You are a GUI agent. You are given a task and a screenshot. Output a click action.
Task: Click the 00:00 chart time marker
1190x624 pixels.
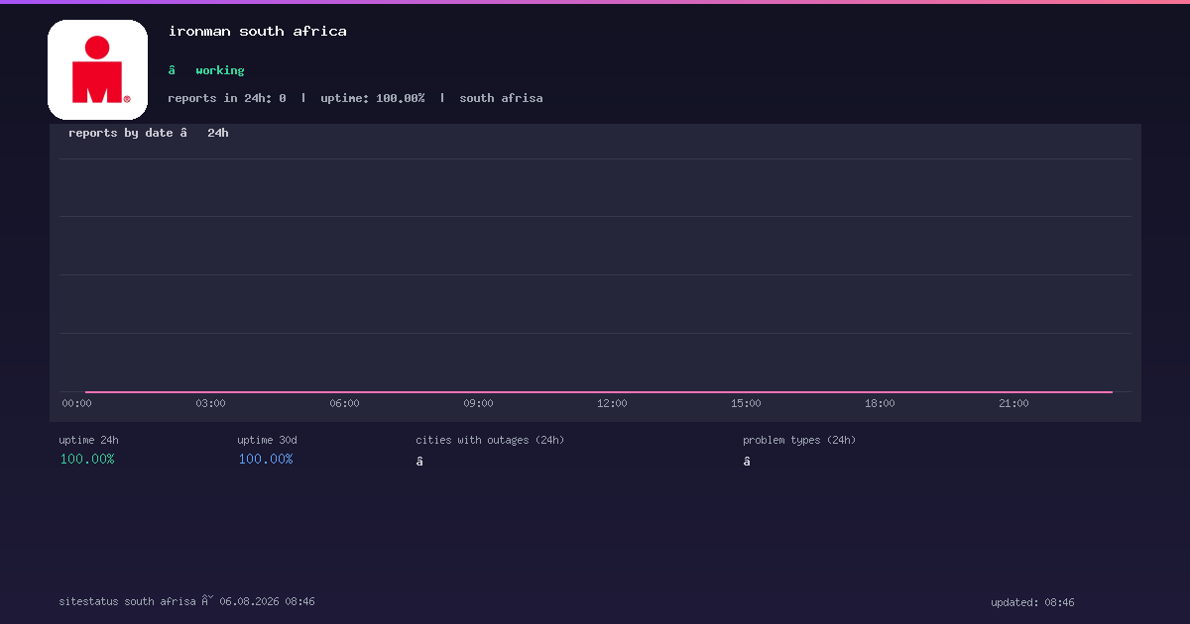(x=76, y=403)
